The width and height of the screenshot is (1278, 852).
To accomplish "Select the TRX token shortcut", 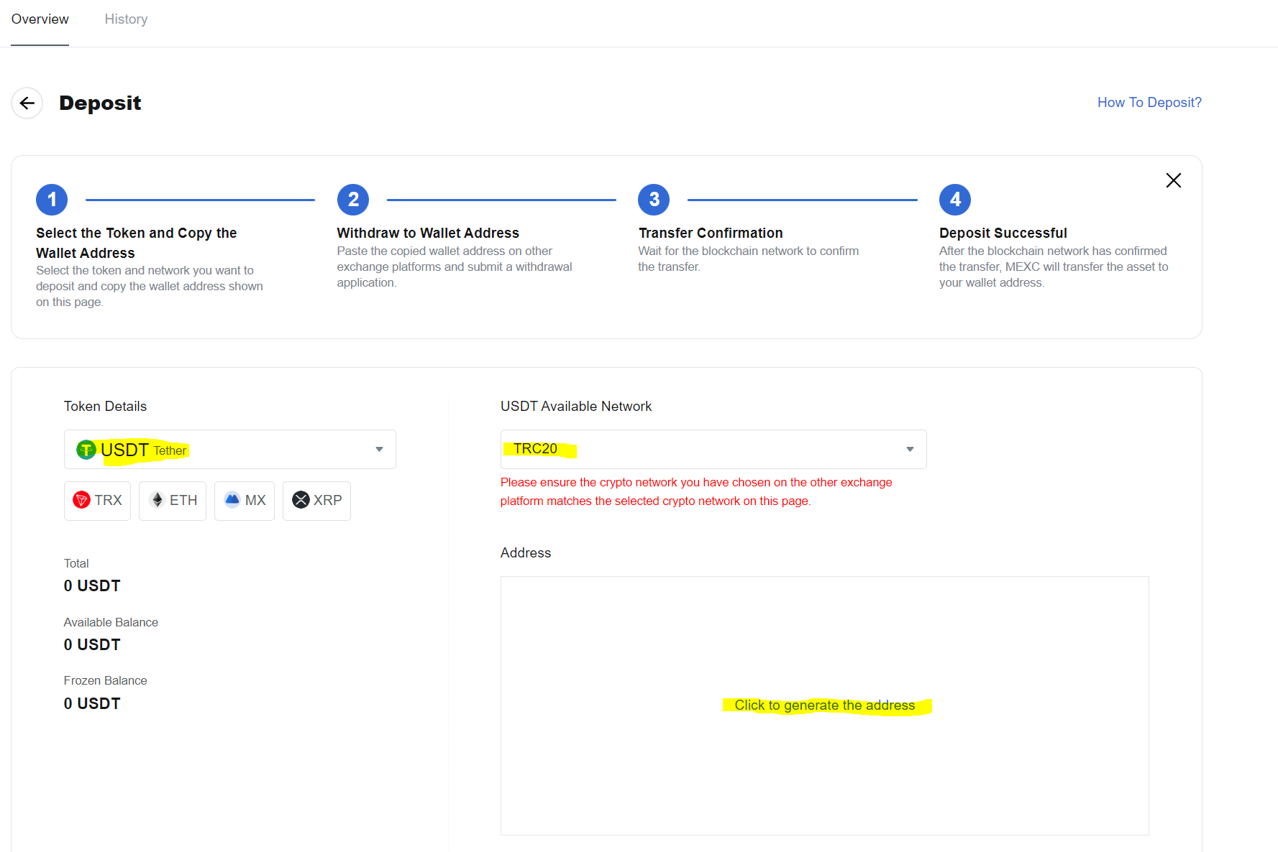I will pos(97,501).
